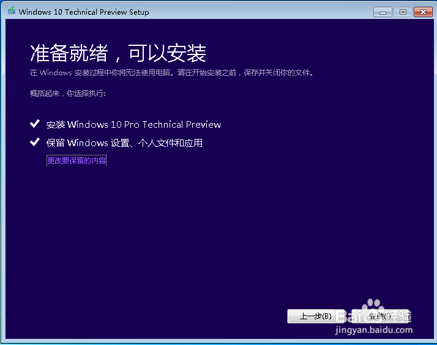Close the Windows 10 Technical Preview Setup window
The image size is (437, 345).
tap(423, 12)
